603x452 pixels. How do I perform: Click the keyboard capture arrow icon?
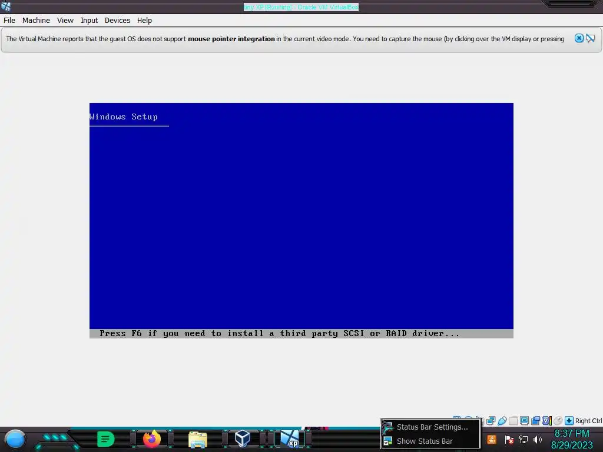tap(569, 421)
